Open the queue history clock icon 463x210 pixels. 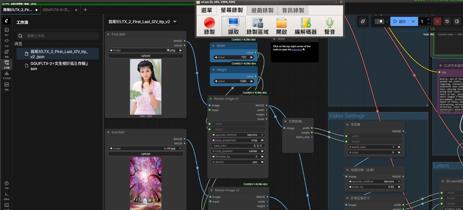(x=447, y=21)
